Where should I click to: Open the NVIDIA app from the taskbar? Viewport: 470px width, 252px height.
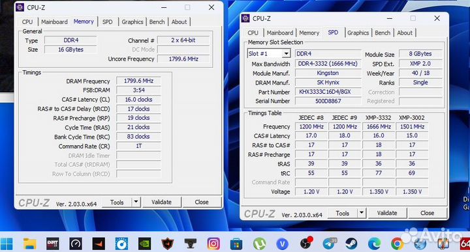point(144,244)
